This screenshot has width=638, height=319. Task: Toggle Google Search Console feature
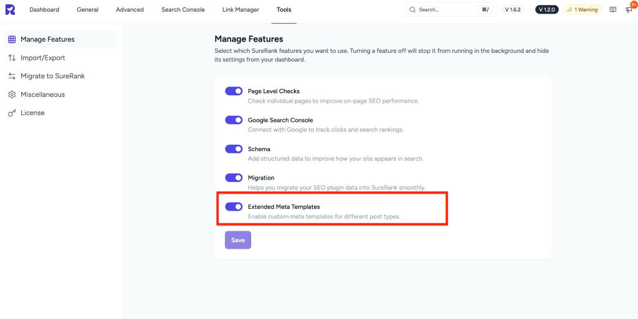(x=234, y=120)
